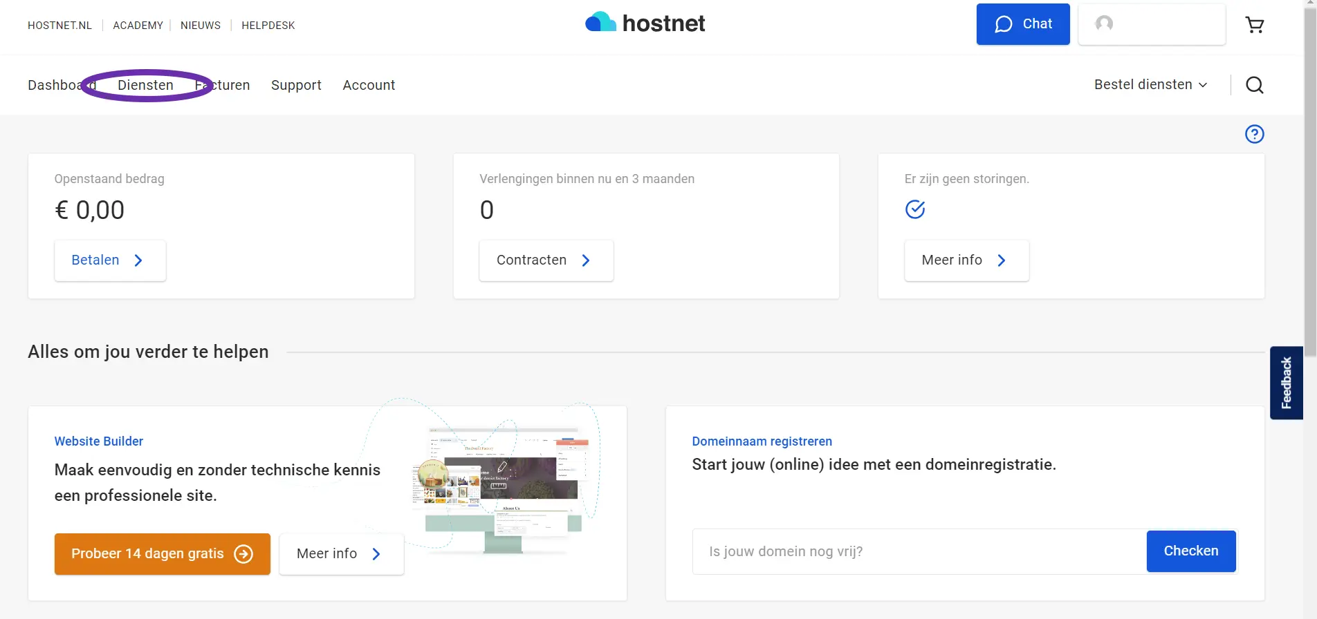Click the Website Builder heading link
Image resolution: width=1317 pixels, height=619 pixels.
pyautogui.click(x=99, y=441)
